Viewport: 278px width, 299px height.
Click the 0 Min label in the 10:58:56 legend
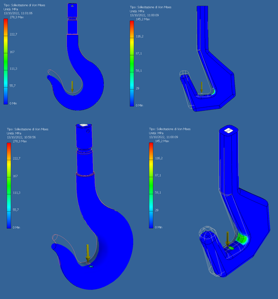16,228
